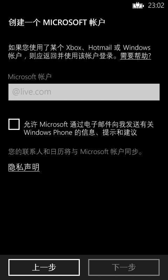Screen dimensions: 168x280
Task: Tick the checkbox allowing Microsoft emails
Action: pos(14,124)
